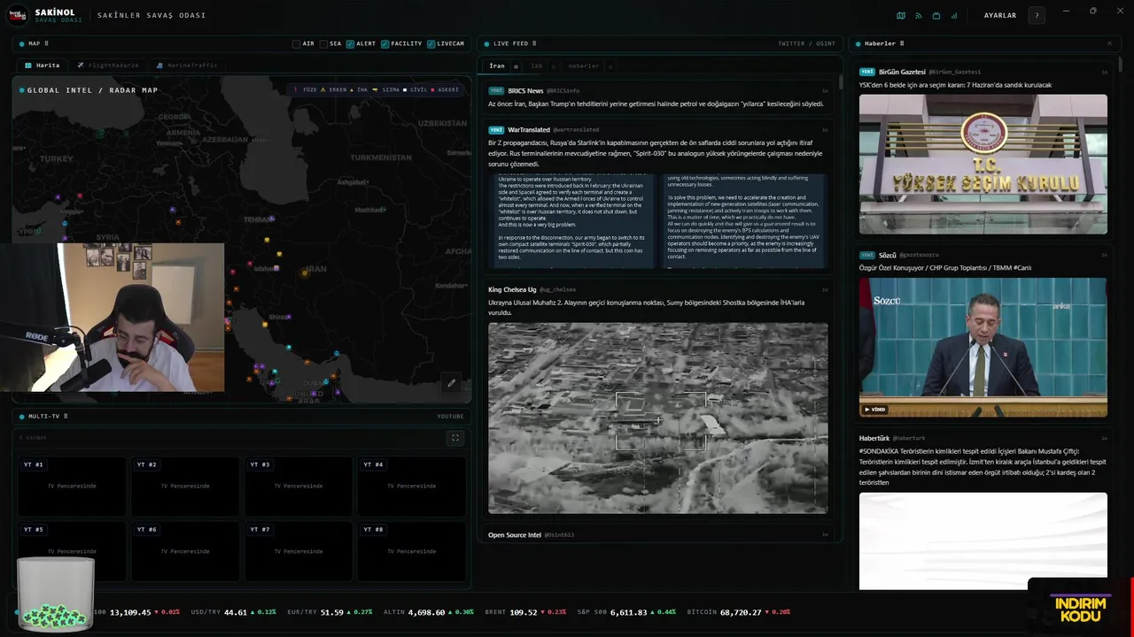Image resolution: width=1134 pixels, height=637 pixels.
Task: Disable the LIVECAM checkbox
Action: (431, 43)
